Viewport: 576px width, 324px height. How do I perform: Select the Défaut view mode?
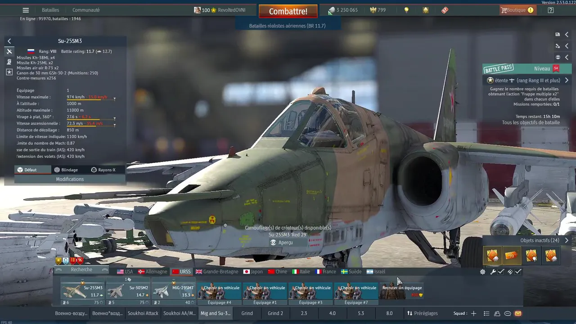coord(32,170)
